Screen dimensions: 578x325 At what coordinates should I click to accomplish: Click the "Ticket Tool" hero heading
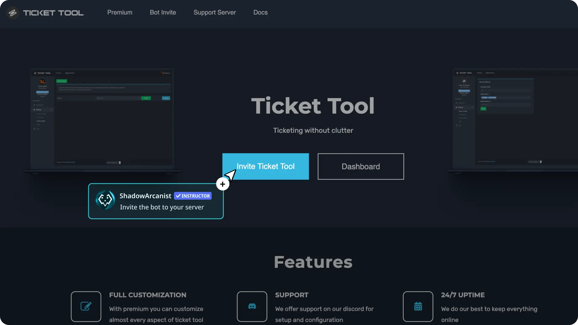[313, 106]
